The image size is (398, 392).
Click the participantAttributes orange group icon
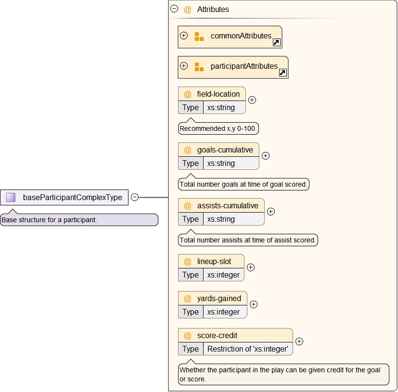(x=199, y=67)
